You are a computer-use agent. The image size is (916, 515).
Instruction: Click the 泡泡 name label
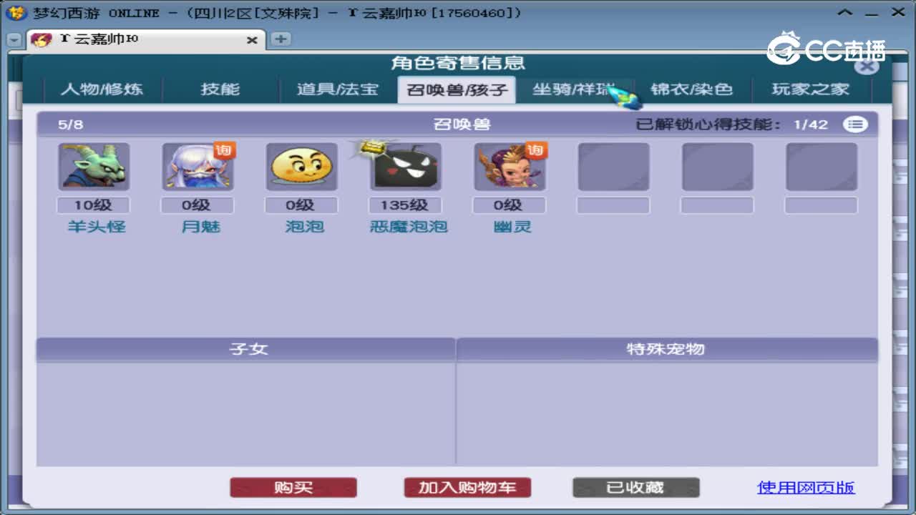click(305, 227)
